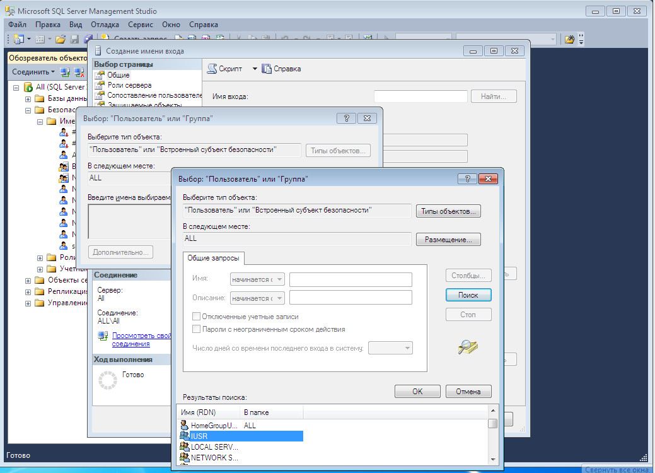Viewport: 655px width, 473px height.
Task: Expand the Репликация tree node
Action: pos(28,291)
